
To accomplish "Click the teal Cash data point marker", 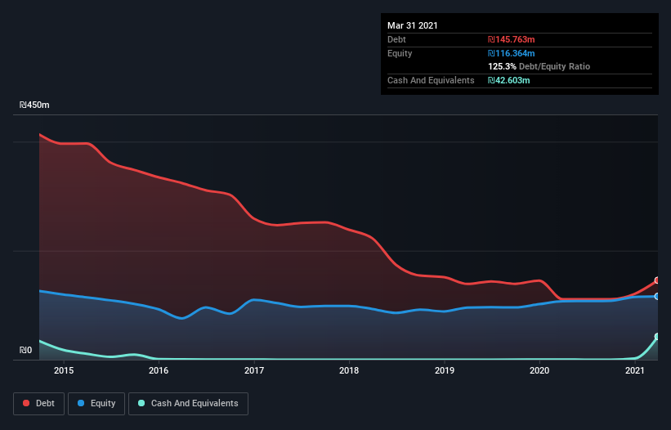I will pos(657,337).
